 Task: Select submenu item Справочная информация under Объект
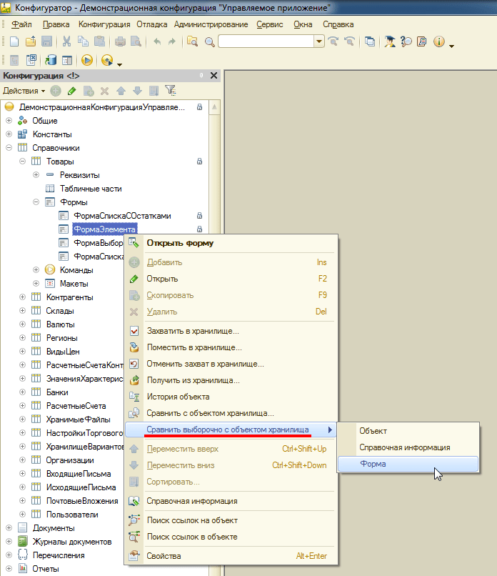point(408,448)
